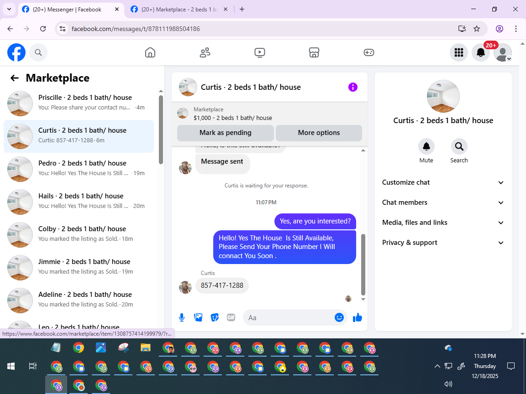Expand Customize chat section

point(443,182)
